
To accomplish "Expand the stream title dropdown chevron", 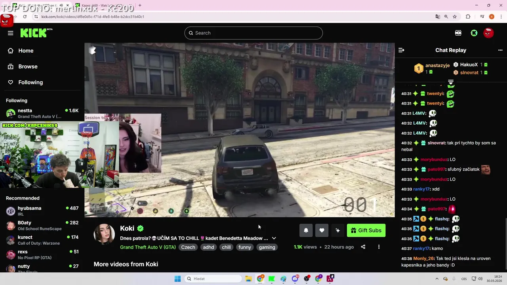I will pyautogui.click(x=274, y=238).
